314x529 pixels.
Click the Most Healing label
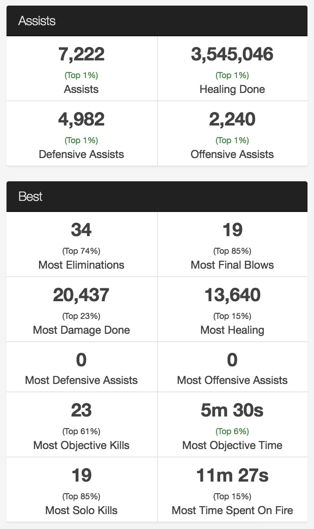232,330
